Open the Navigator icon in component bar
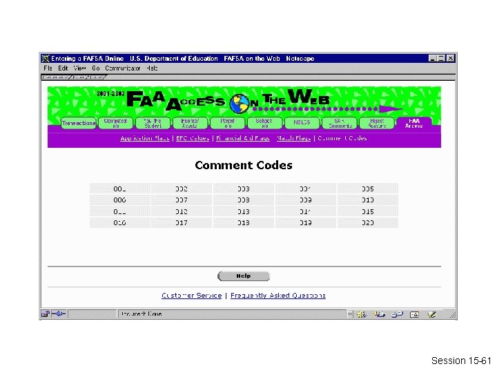 (361, 314)
